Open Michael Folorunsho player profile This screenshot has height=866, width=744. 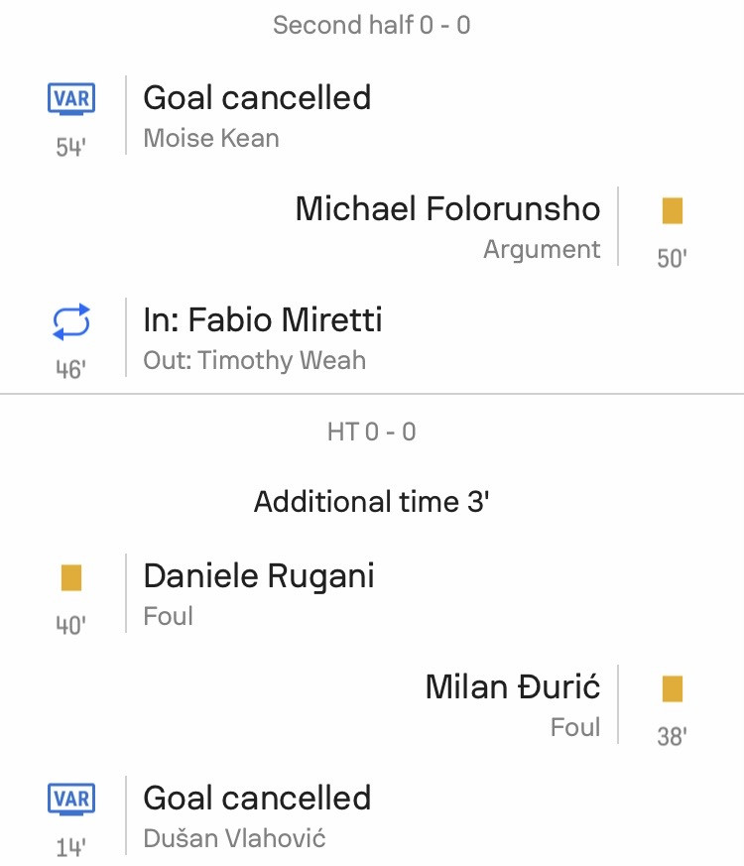447,208
